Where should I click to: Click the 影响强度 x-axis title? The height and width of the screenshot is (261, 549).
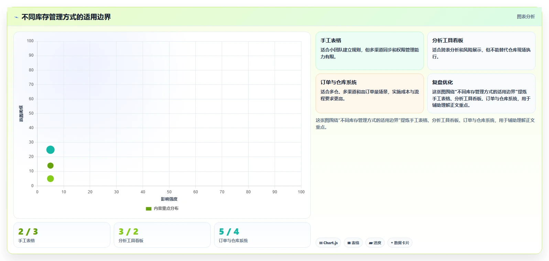(169, 199)
